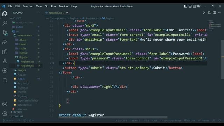
Task: Collapse the components folder
Action: (x=25, y=35)
